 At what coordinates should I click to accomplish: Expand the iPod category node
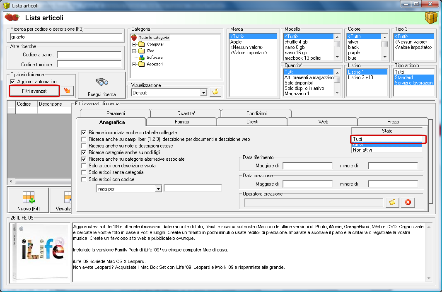pyautogui.click(x=134, y=51)
